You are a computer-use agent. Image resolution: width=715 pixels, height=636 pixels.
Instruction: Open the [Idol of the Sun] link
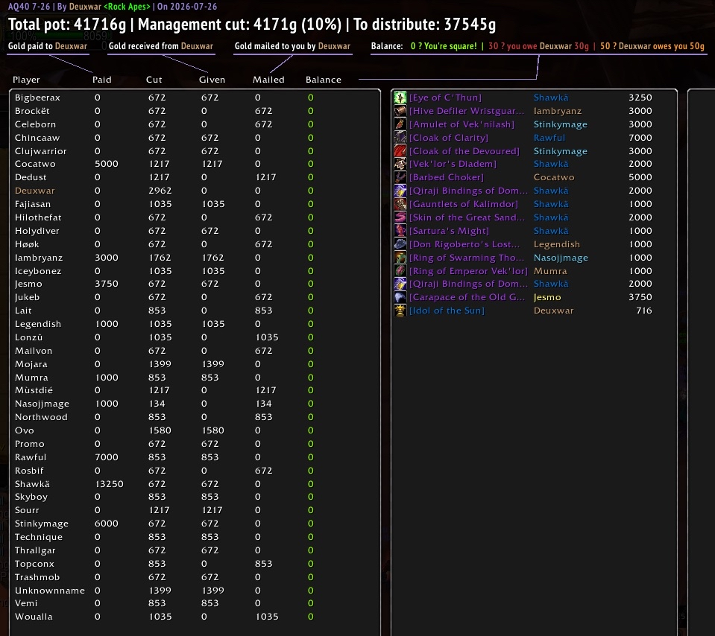[447, 311]
